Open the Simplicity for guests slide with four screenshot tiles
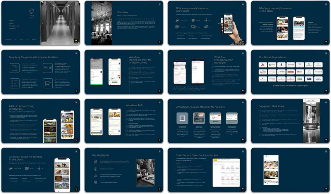 [x=207, y=121]
